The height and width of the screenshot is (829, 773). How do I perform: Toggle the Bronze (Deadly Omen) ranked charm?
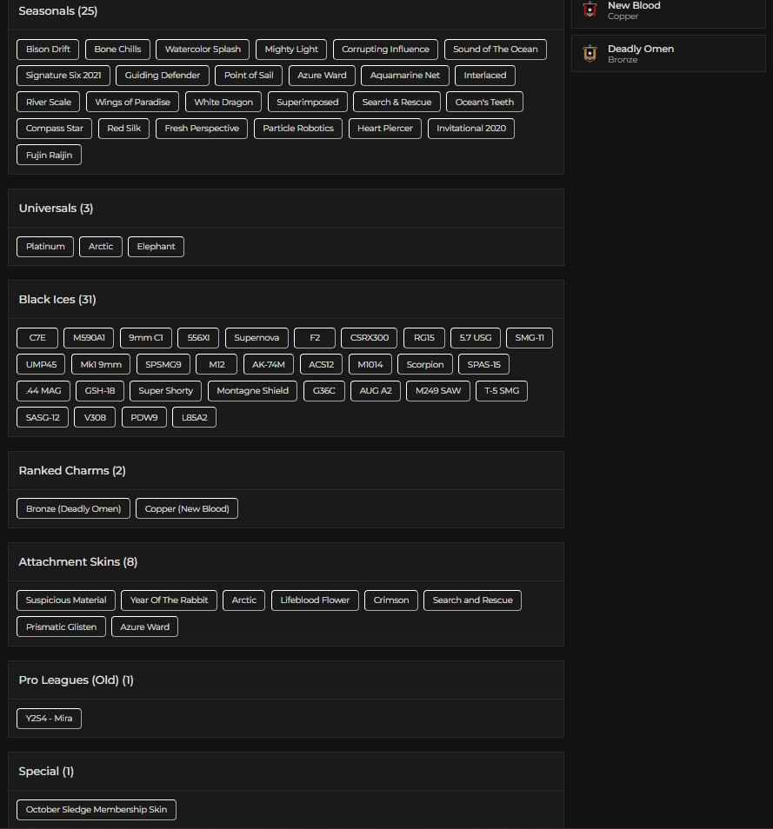(x=73, y=508)
